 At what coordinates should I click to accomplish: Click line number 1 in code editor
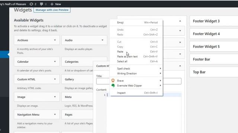[104, 95]
